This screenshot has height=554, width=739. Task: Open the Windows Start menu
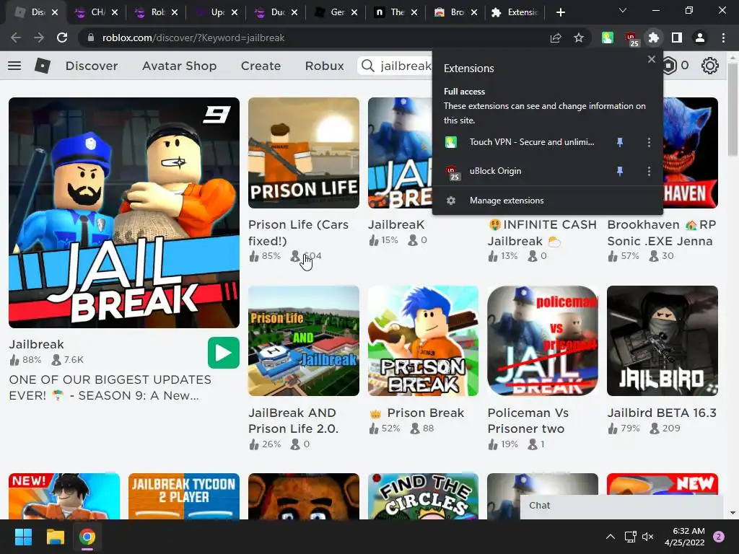tap(23, 537)
